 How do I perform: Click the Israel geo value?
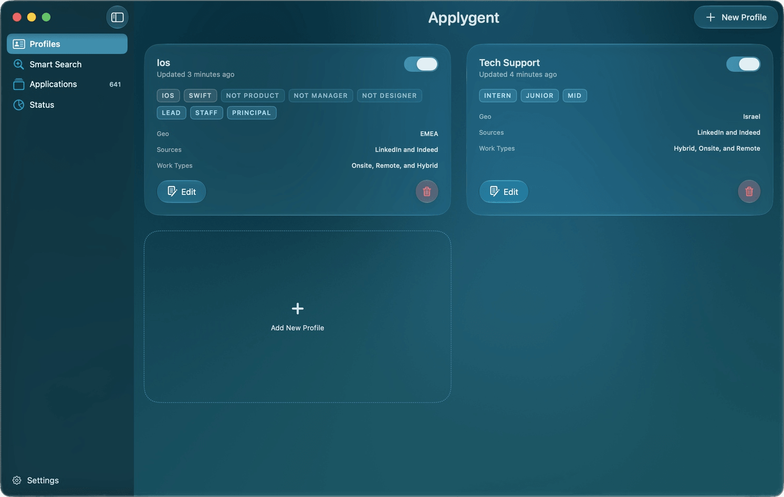click(x=751, y=117)
